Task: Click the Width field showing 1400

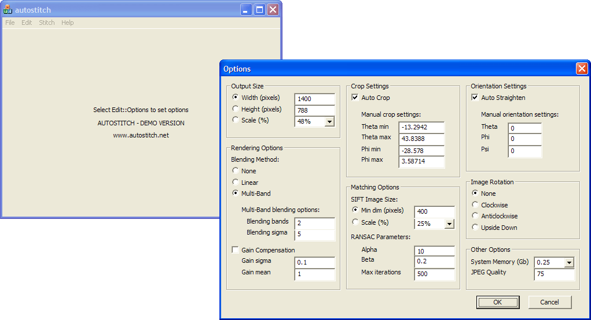Action: 315,99
